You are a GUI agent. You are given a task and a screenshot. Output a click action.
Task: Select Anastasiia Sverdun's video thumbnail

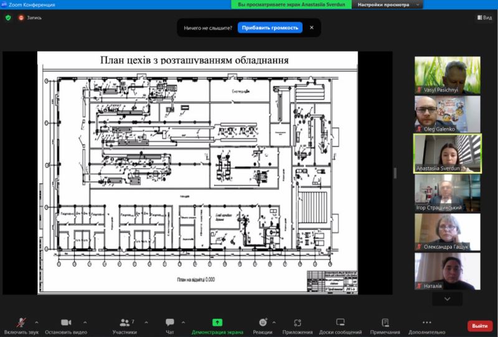point(448,153)
